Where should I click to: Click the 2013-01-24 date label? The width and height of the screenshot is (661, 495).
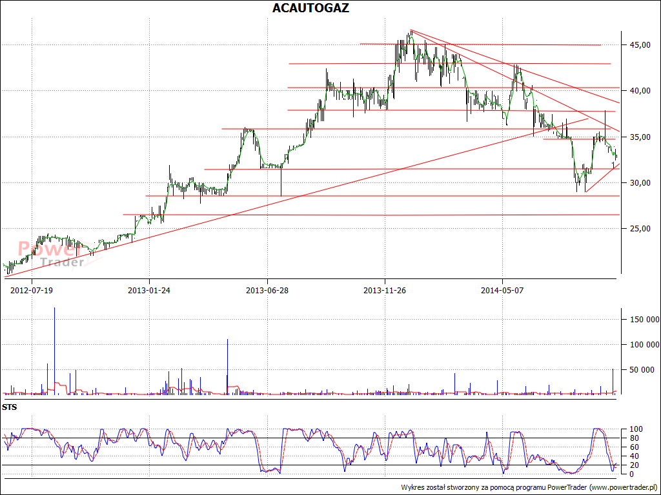[149, 291]
